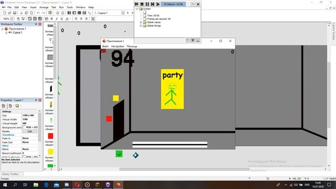Click the Undo arrow icon
The height and width of the screenshot is (189, 336).
coord(38,13)
